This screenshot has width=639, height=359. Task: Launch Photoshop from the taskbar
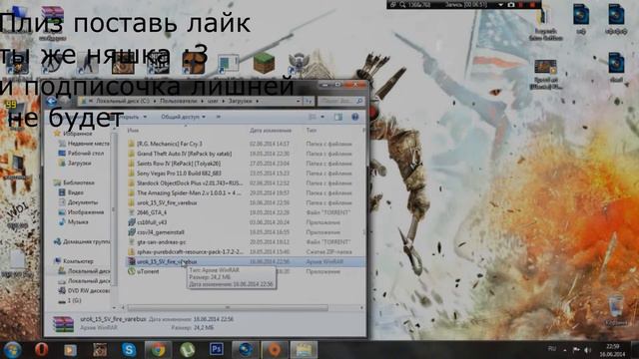(x=217, y=349)
